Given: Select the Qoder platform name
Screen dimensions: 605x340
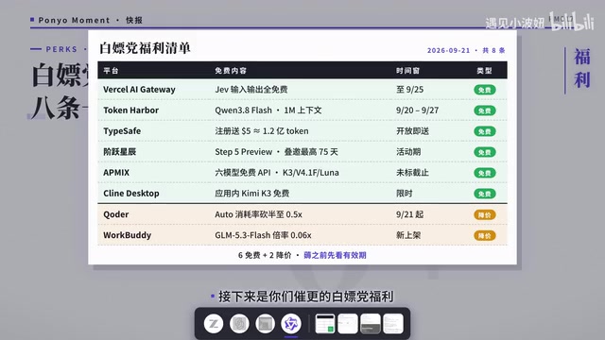Looking at the screenshot, I should (x=115, y=214).
